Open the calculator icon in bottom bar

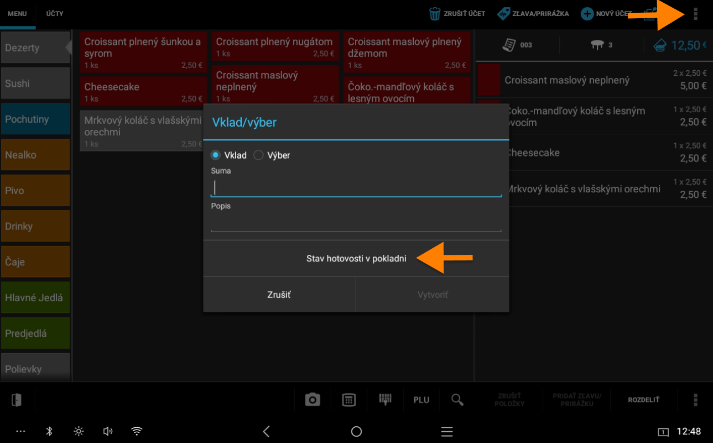pyautogui.click(x=348, y=400)
